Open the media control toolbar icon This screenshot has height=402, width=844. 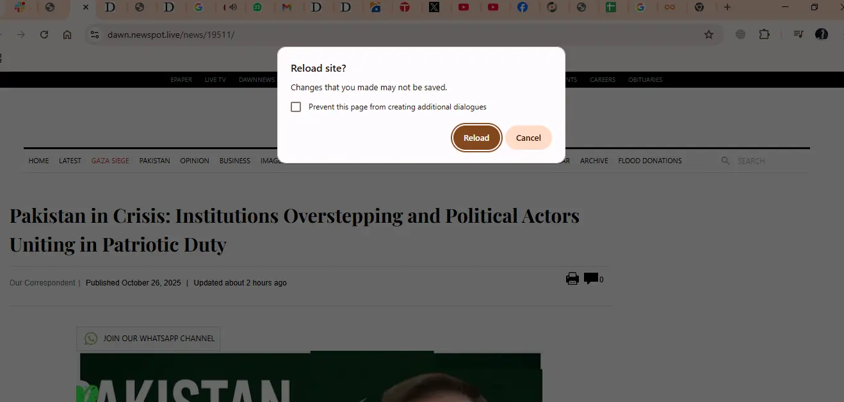[798, 35]
